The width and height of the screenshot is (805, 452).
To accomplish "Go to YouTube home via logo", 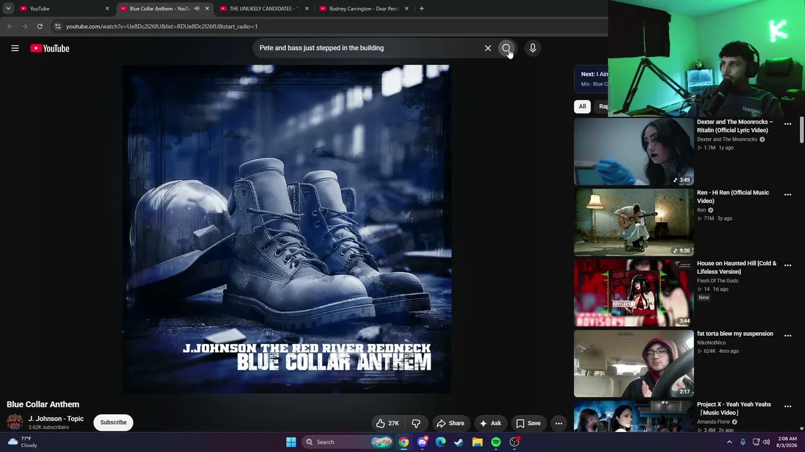I will pos(50,48).
